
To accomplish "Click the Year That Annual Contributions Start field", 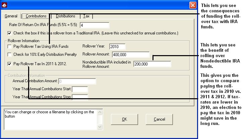I will (80, 89).
